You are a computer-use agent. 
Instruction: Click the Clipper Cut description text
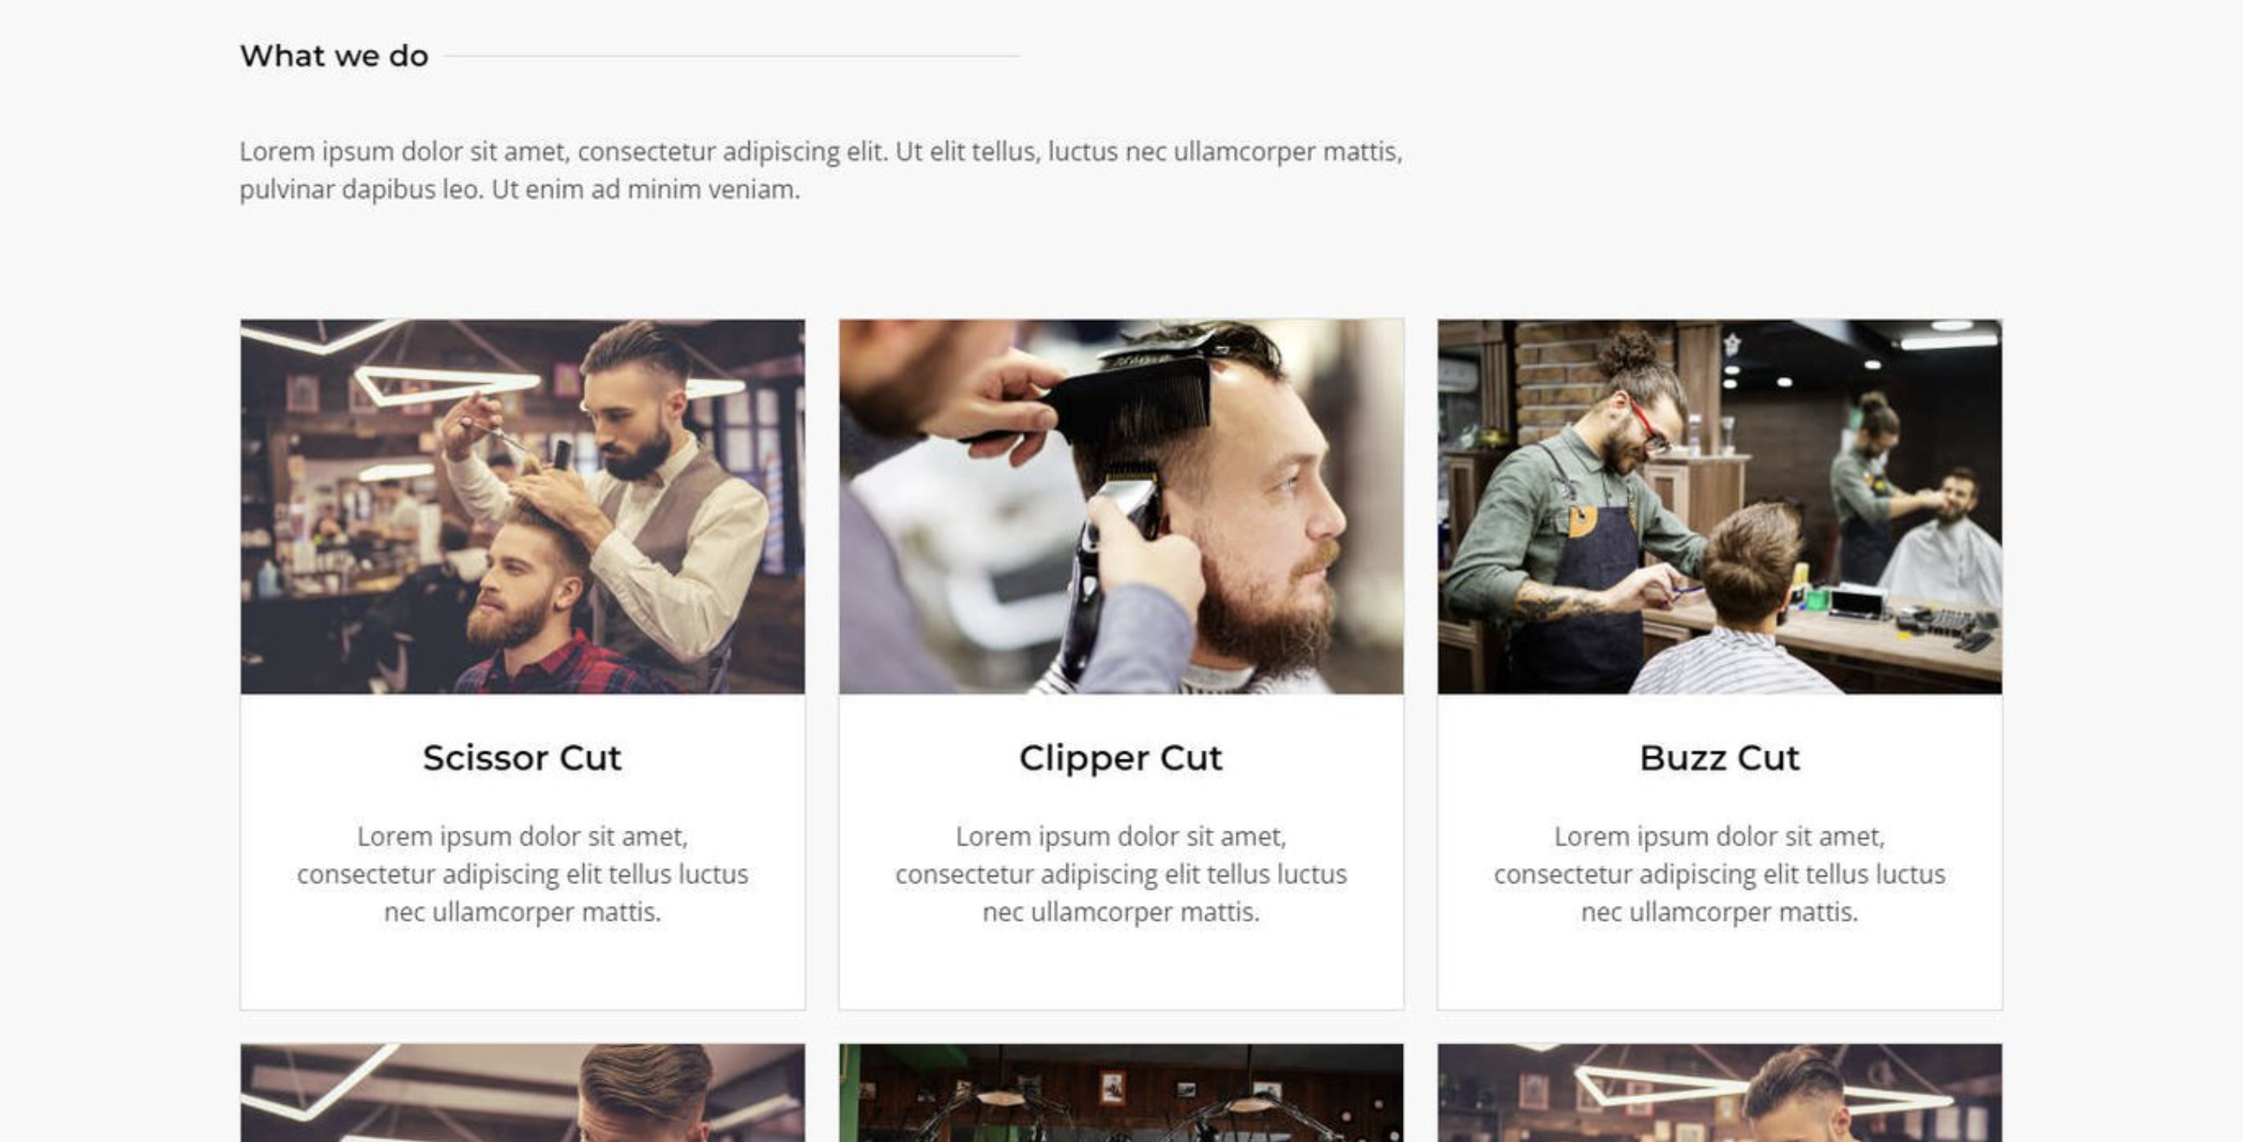[x=1121, y=874]
